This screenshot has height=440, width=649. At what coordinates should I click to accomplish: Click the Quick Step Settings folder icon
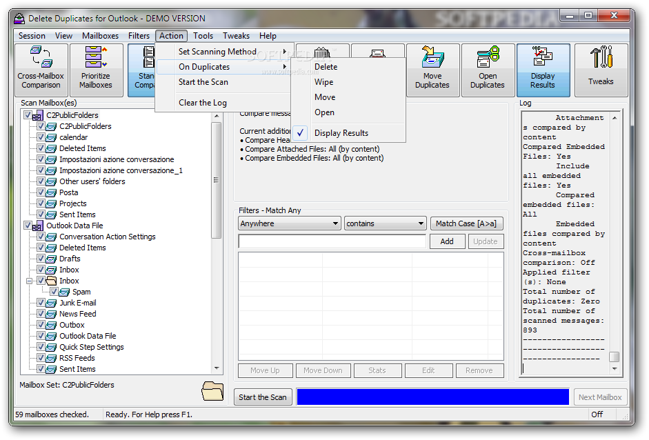tap(51, 348)
